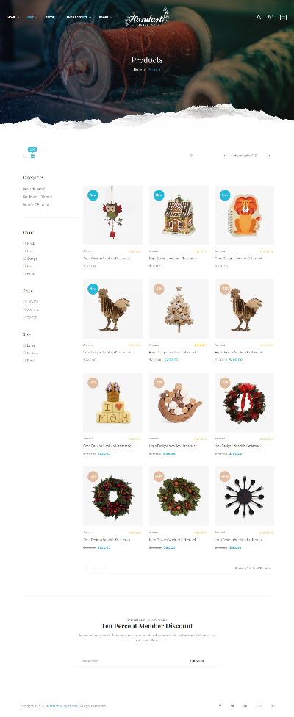Open the Twitter footer icon
294x717 pixels.
point(232,706)
